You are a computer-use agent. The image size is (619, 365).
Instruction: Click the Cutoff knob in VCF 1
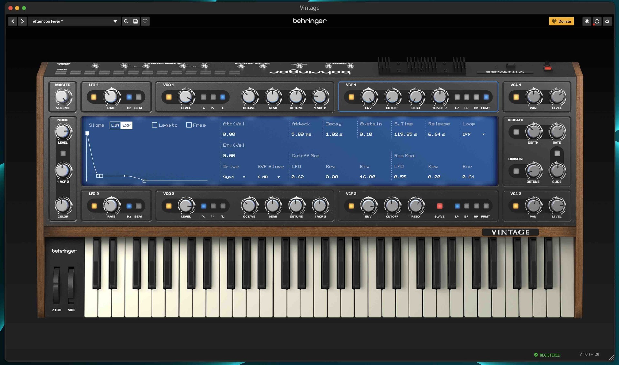(x=392, y=97)
